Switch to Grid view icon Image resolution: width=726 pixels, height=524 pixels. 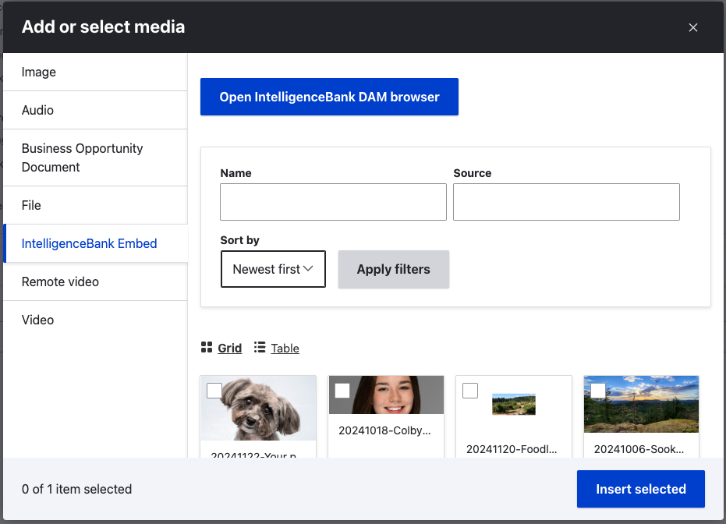click(x=207, y=347)
